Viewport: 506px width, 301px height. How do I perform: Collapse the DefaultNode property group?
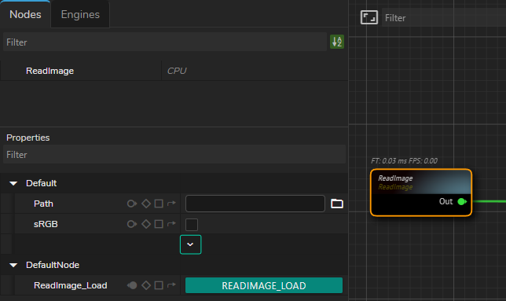click(x=13, y=265)
